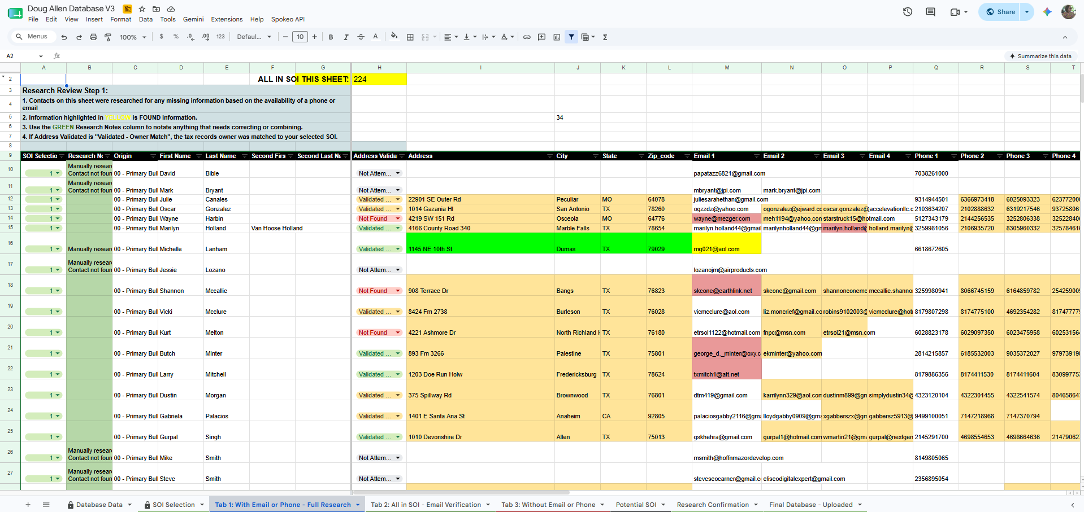Increase decimal places
The width and height of the screenshot is (1084, 512).
[205, 37]
